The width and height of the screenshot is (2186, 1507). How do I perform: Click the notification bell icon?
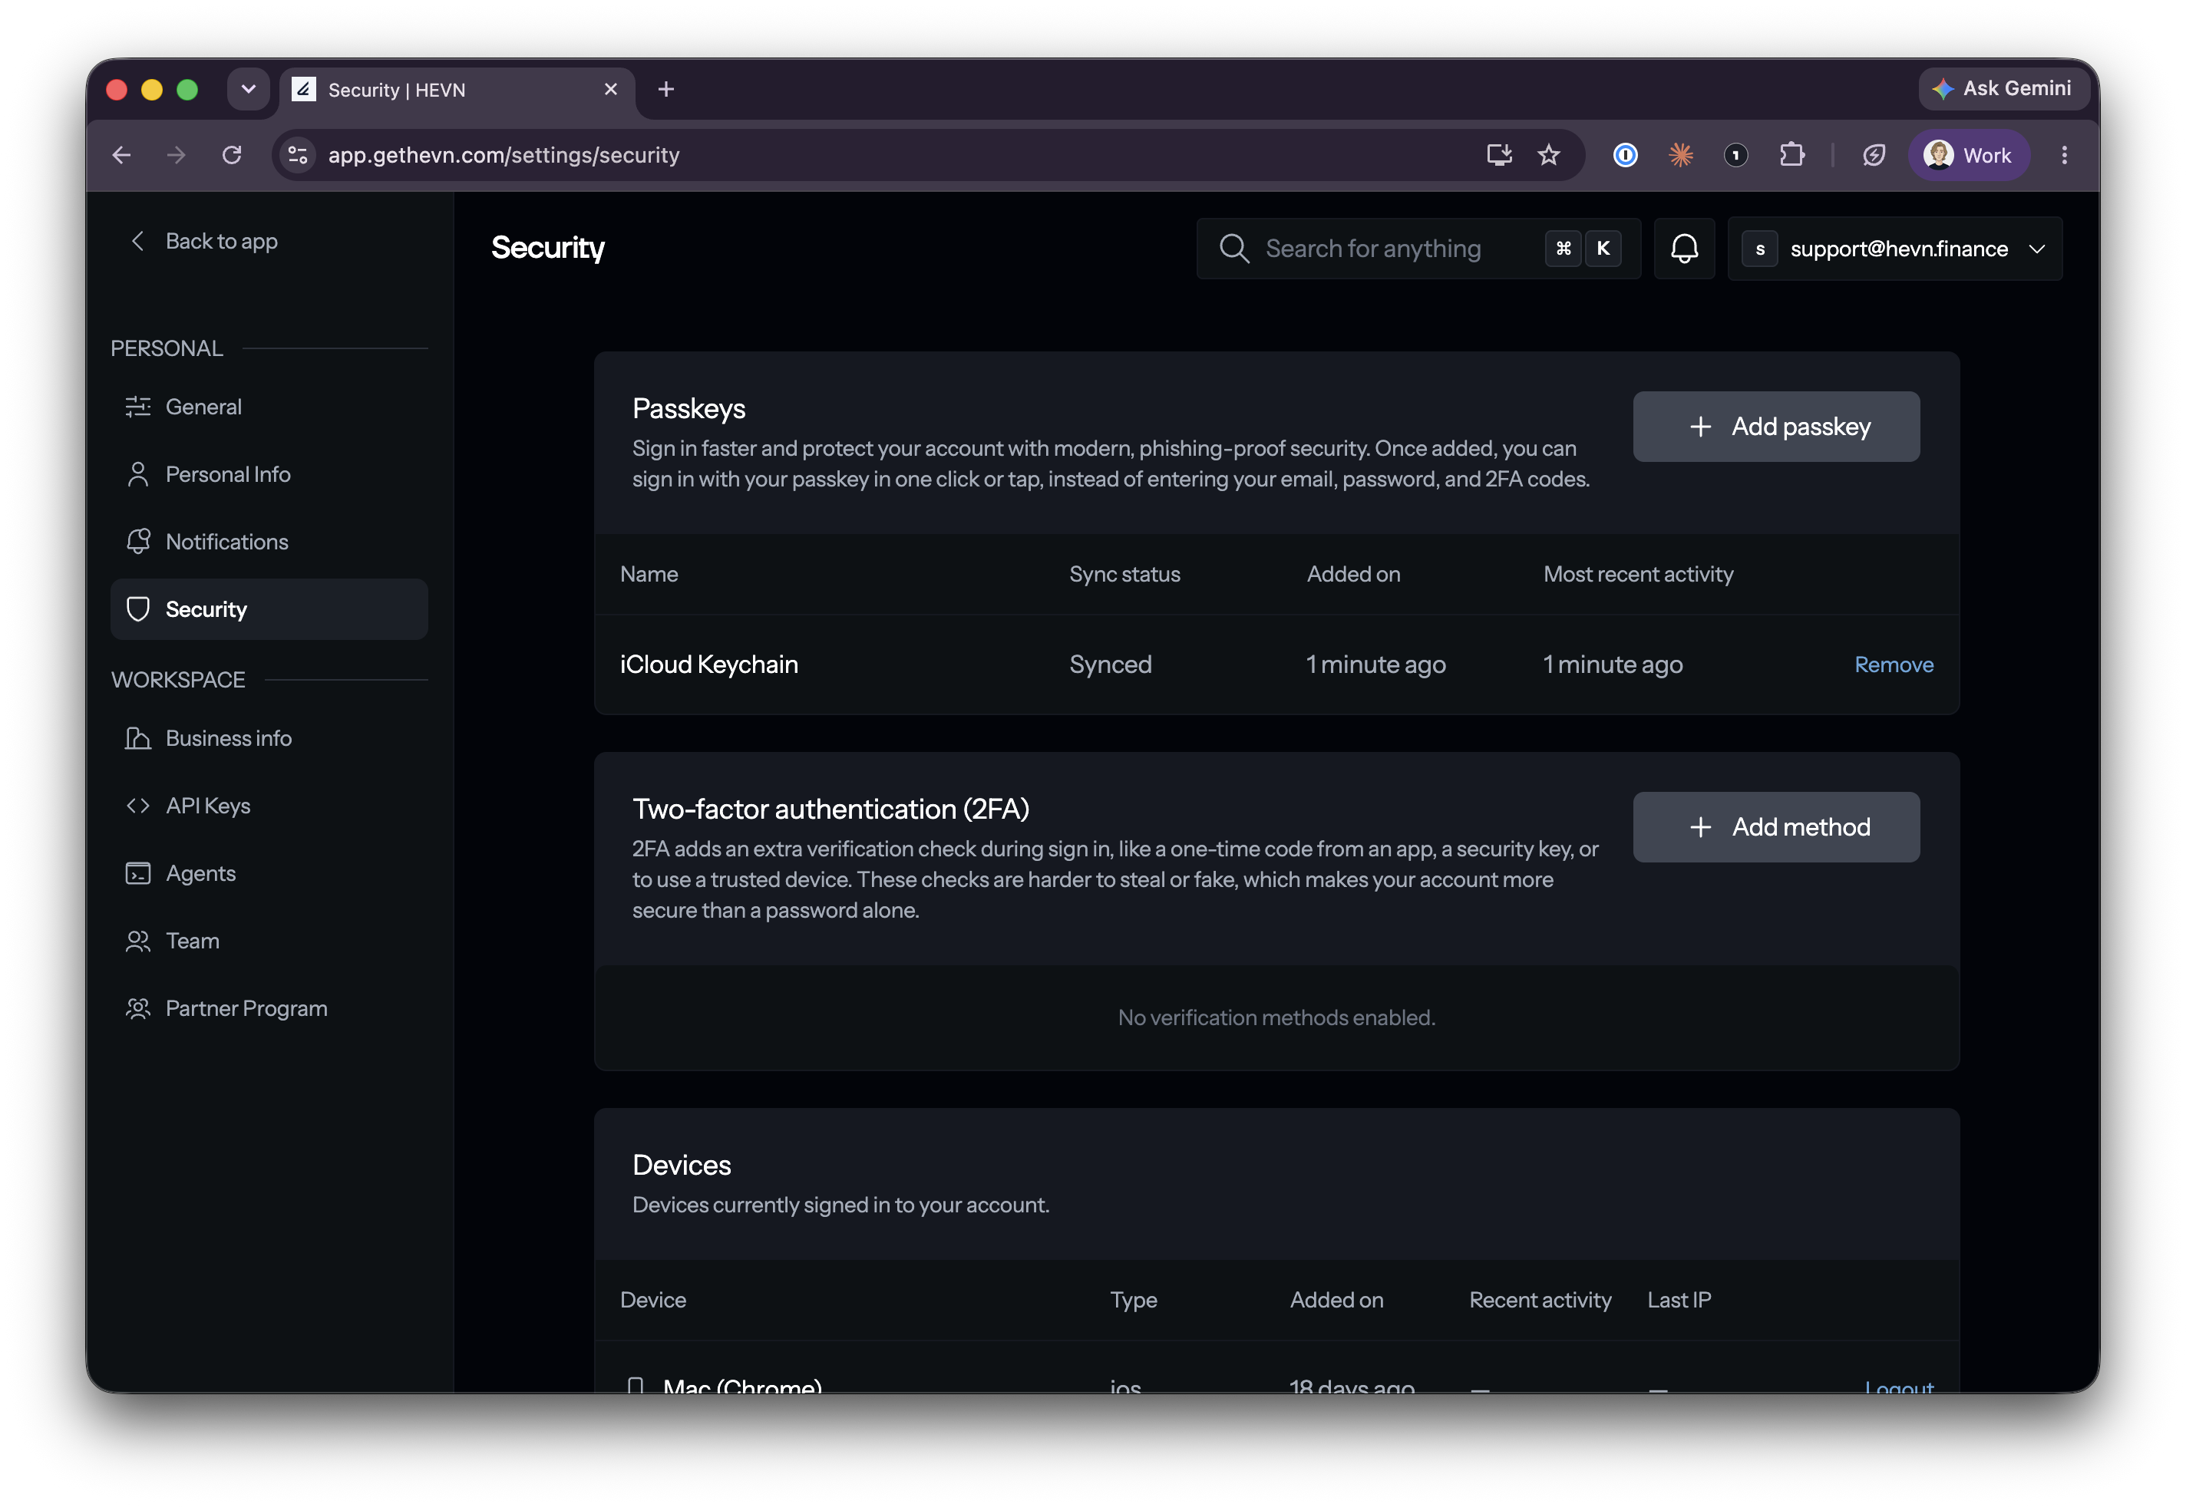[x=1684, y=249]
